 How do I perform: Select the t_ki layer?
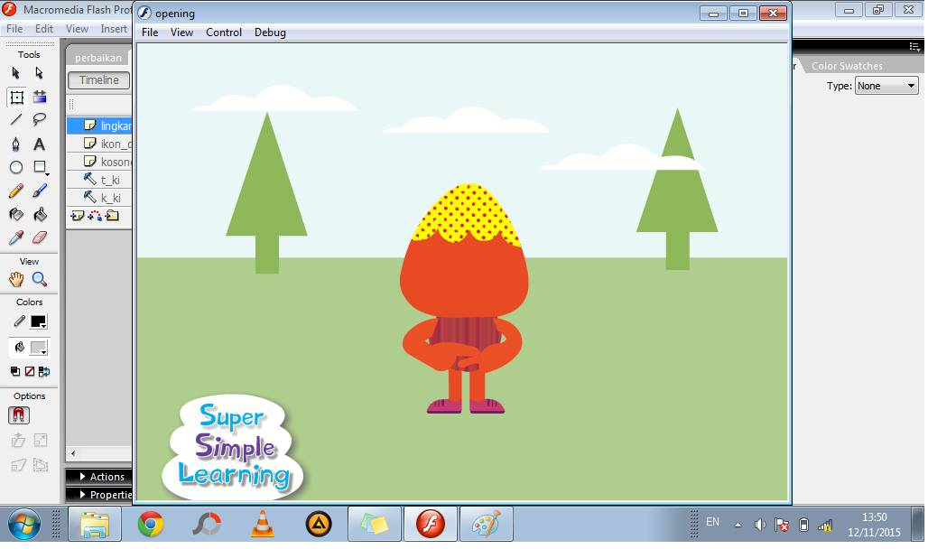(x=99, y=180)
